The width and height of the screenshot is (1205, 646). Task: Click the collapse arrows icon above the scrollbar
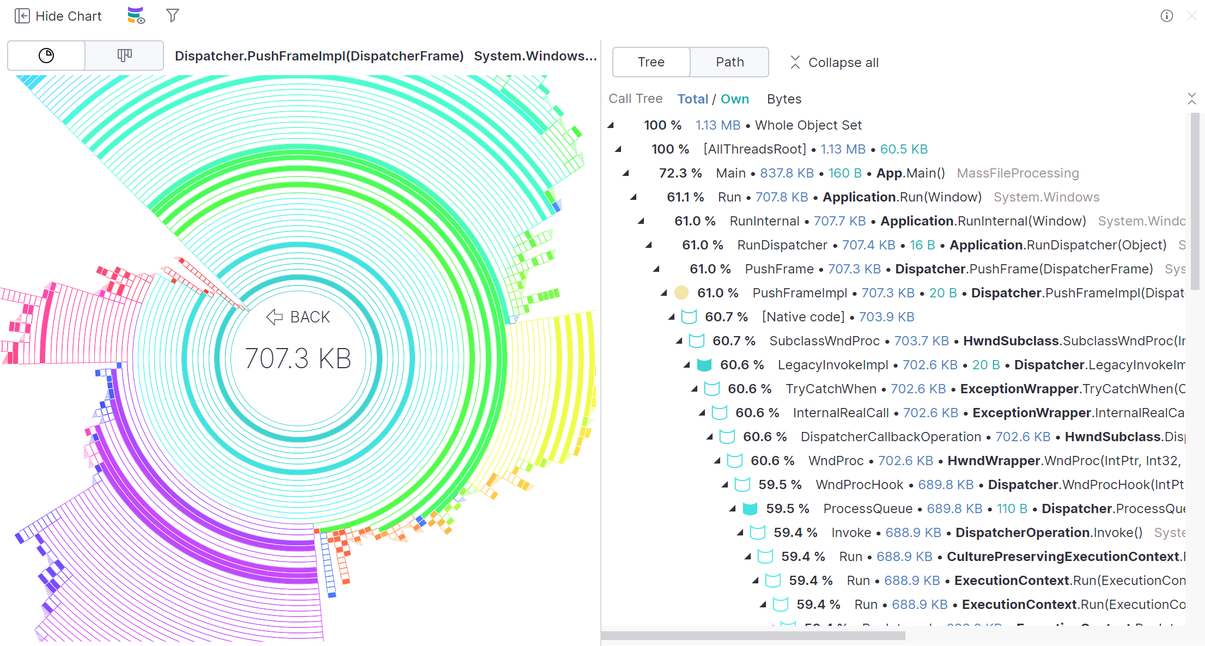1191,99
